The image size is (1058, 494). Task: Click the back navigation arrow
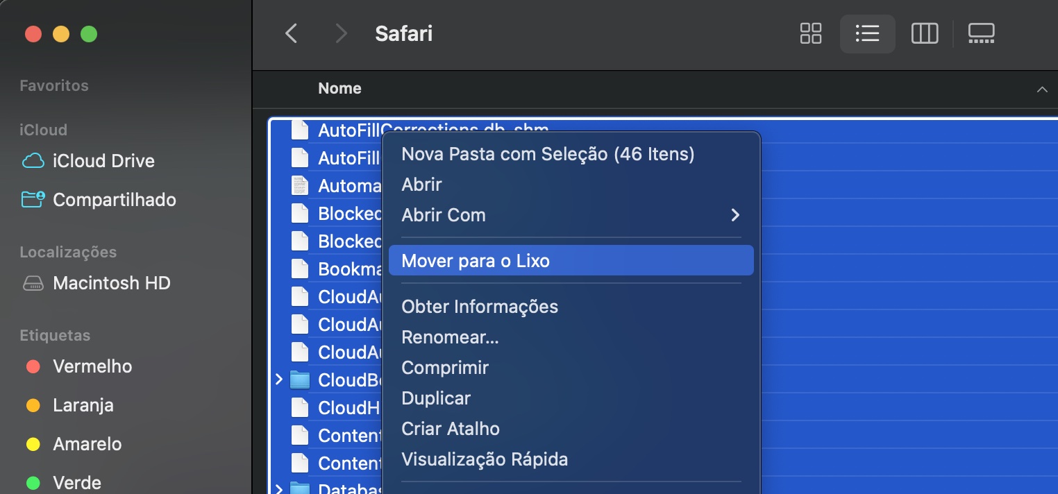coord(291,33)
